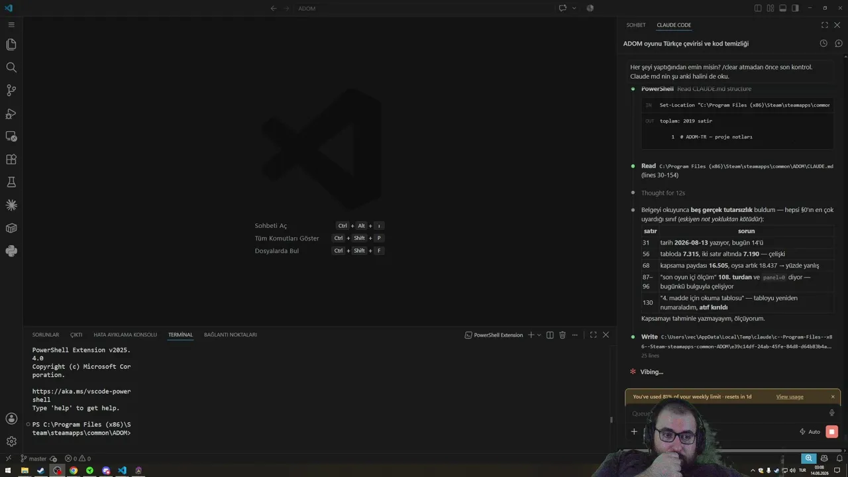Image resolution: width=848 pixels, height=477 pixels.
Task: Expand the chat dropdown arrow in title bar
Action: (574, 8)
